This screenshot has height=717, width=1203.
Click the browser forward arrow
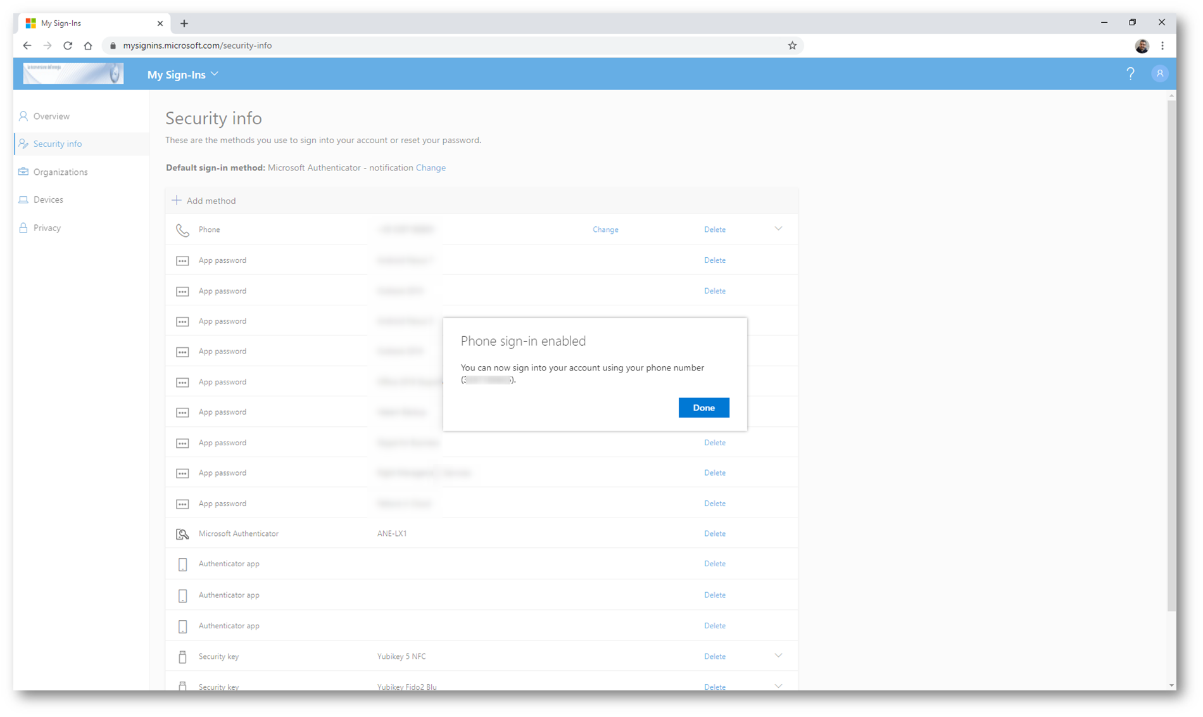[47, 46]
